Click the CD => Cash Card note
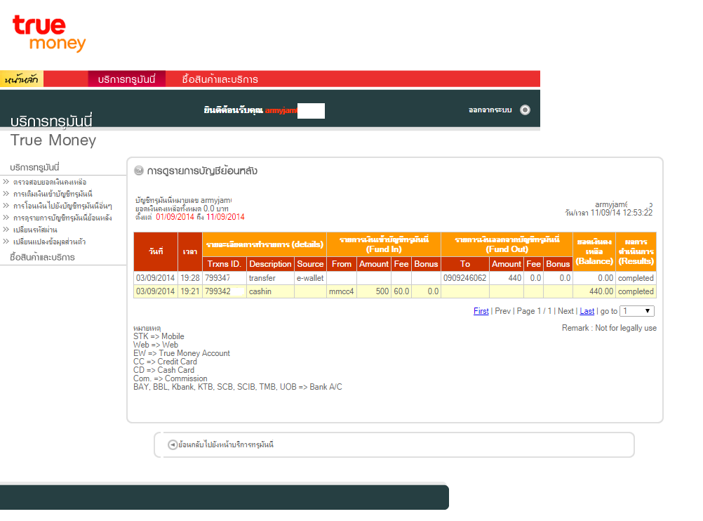Image resolution: width=703 pixels, height=521 pixels. [x=163, y=370]
